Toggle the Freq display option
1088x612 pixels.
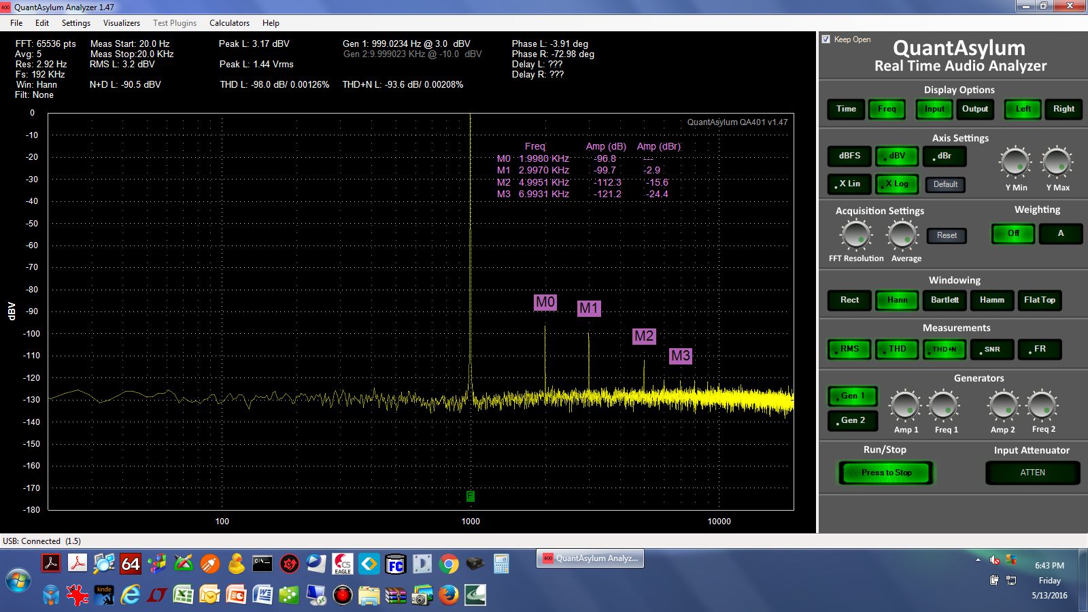[887, 109]
